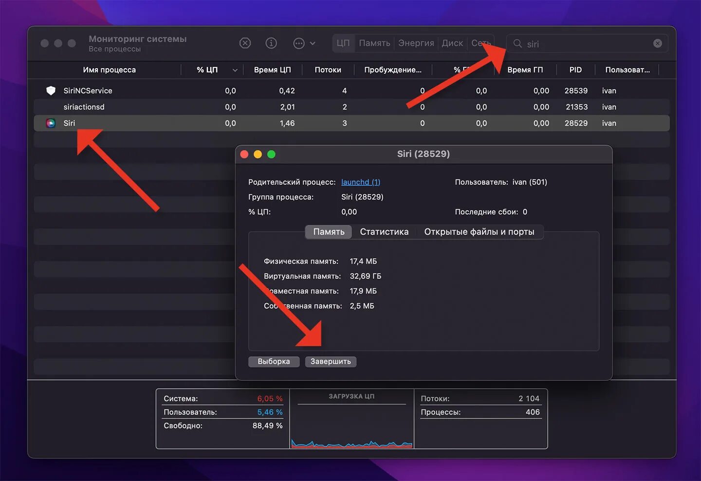The width and height of the screenshot is (701, 481).
Task: Sort by Потоки column header
Action: pos(328,70)
